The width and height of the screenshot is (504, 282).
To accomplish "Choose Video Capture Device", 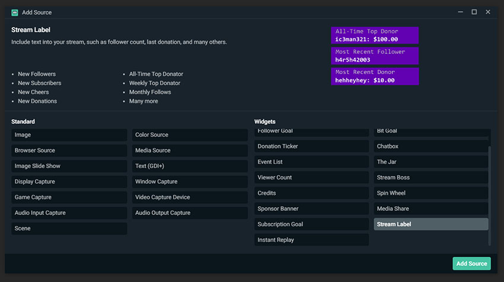I will pos(190,197).
